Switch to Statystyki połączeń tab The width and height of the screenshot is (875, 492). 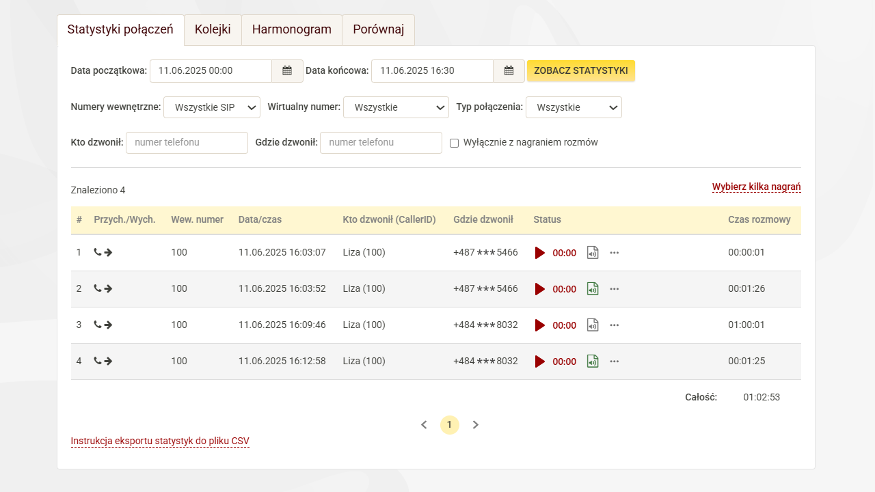click(x=120, y=30)
